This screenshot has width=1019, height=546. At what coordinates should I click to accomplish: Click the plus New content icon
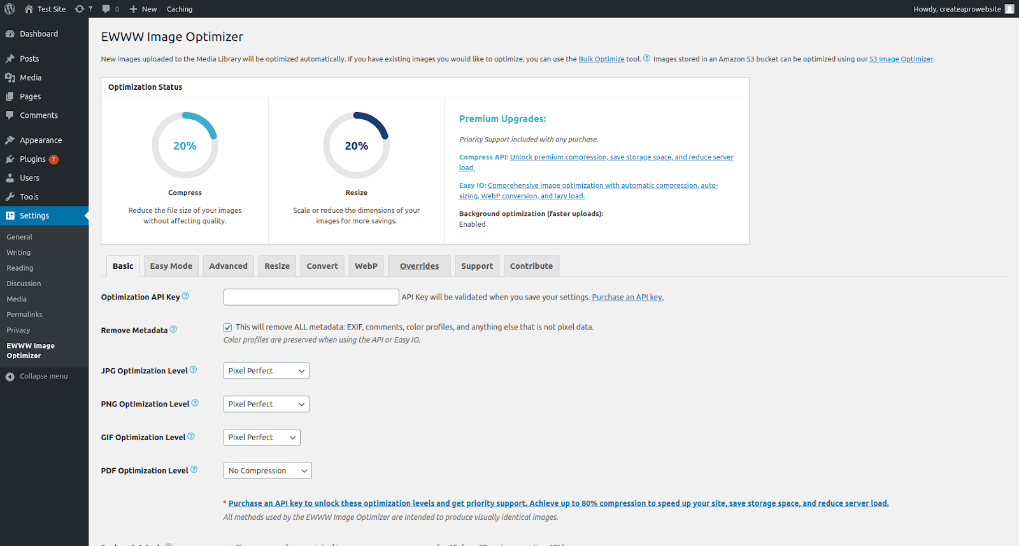[x=133, y=9]
